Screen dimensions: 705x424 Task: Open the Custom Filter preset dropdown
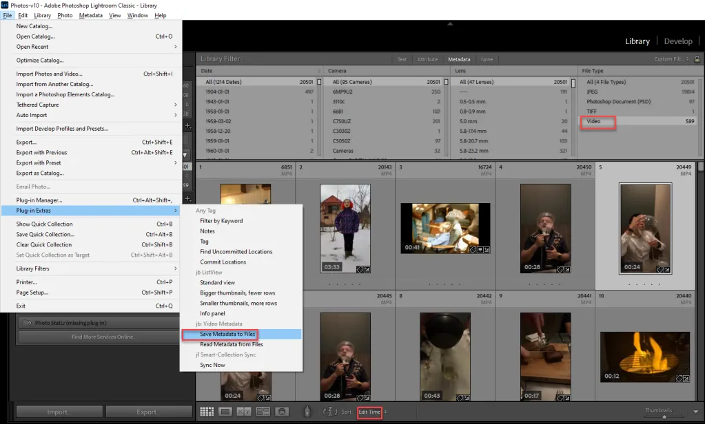click(672, 59)
